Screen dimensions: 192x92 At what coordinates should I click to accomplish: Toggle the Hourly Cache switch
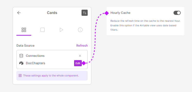177,13
